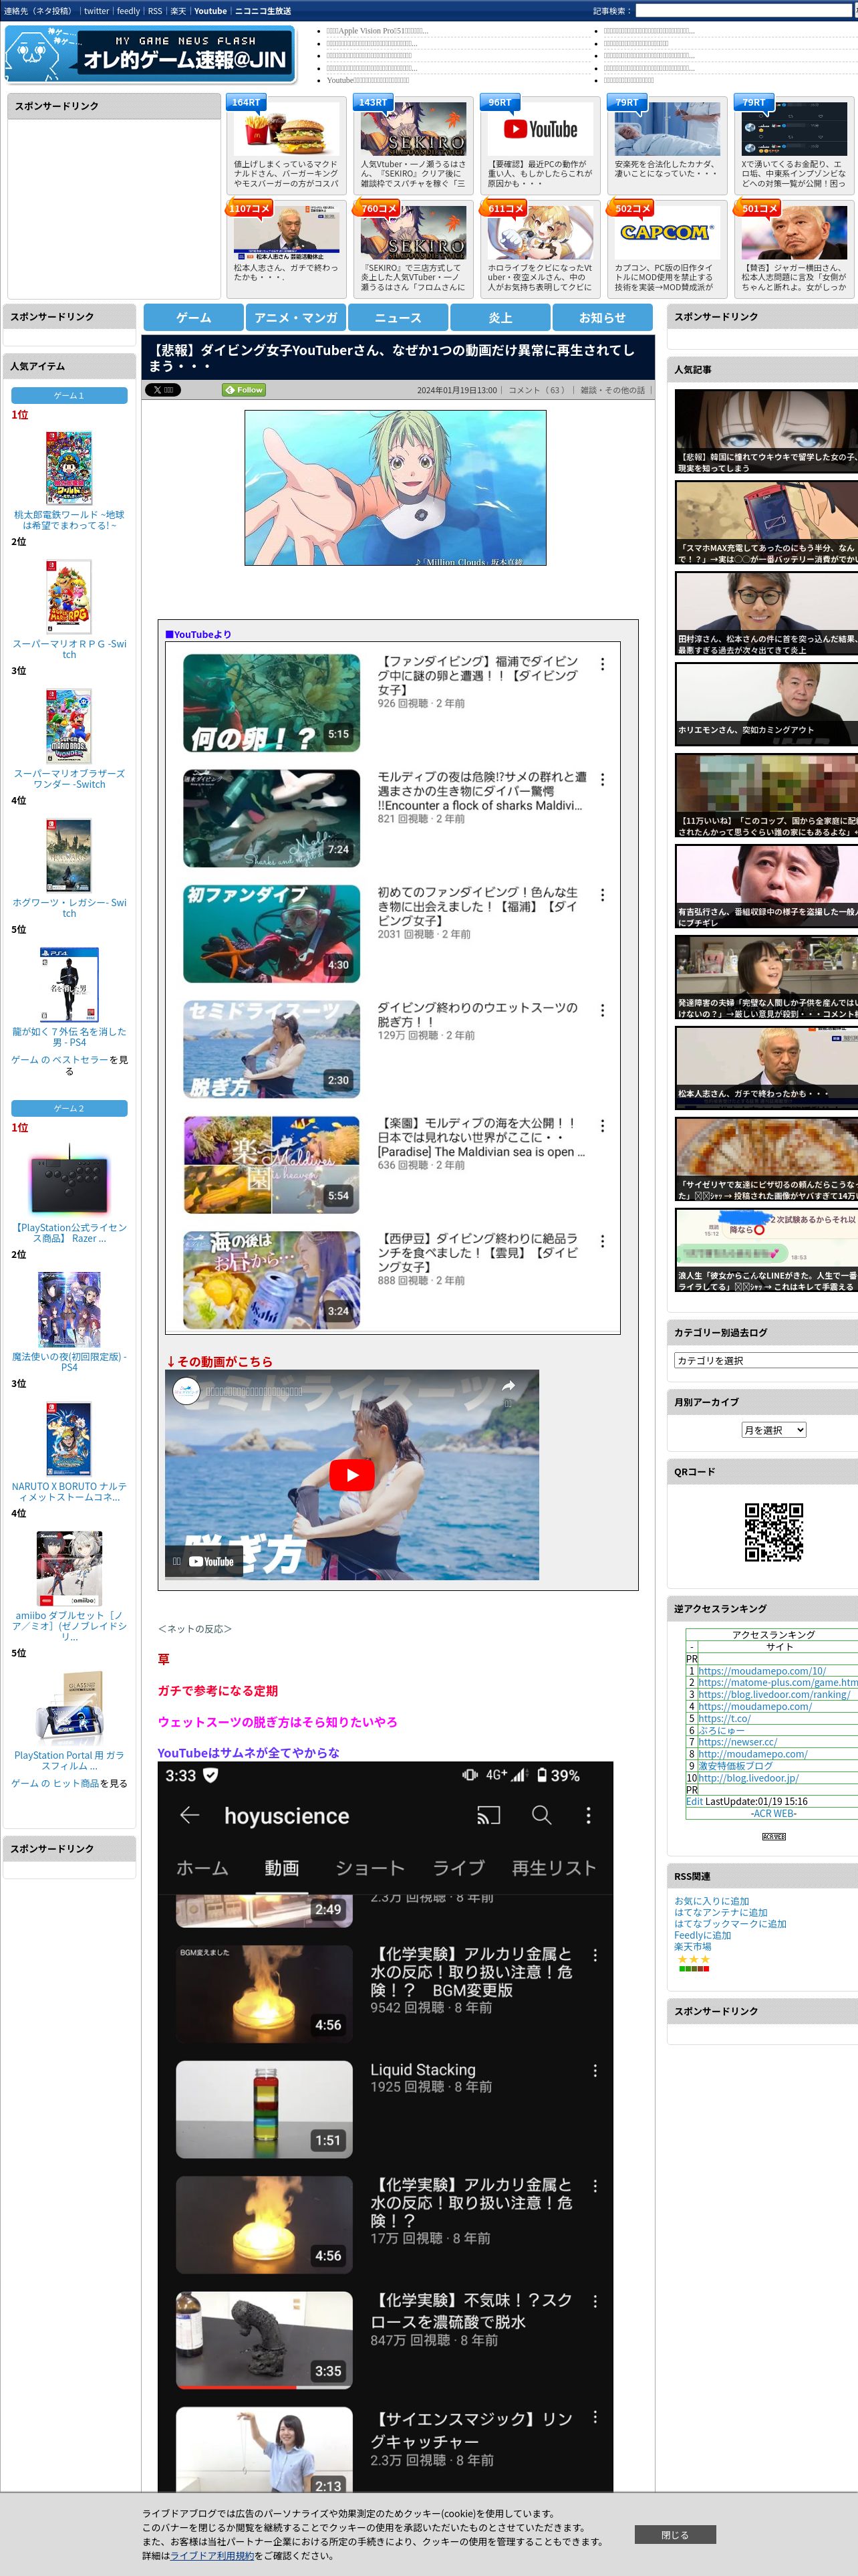
Task: Open the セミドライスーツ脱ぎ方 video thumbnail
Action: click(272, 1049)
